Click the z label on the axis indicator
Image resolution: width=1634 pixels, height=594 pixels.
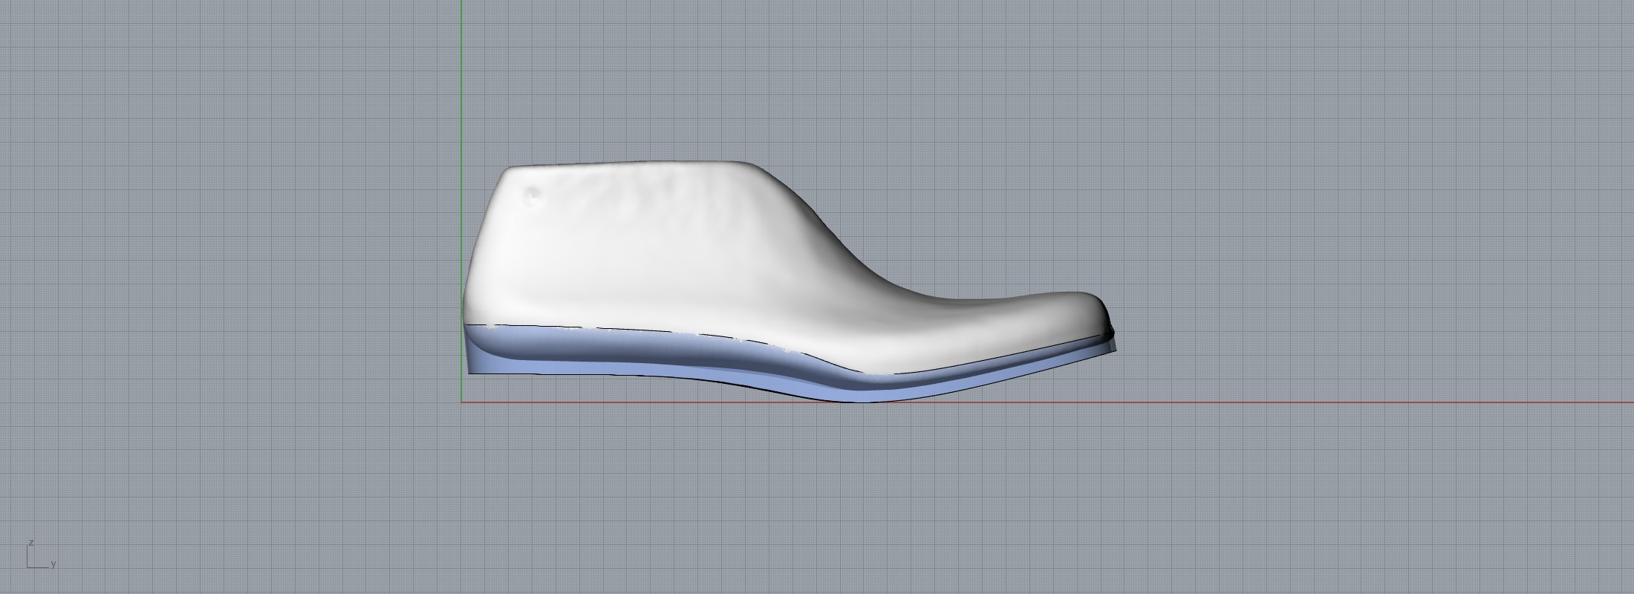tap(30, 543)
